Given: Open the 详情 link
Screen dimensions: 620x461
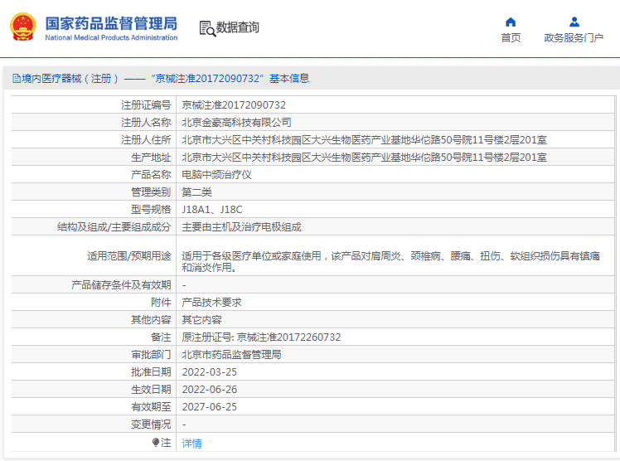Looking at the screenshot, I should (x=191, y=444).
